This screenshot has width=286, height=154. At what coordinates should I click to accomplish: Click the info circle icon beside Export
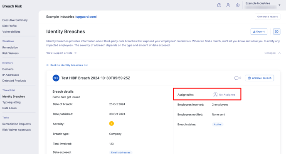tap(276, 31)
